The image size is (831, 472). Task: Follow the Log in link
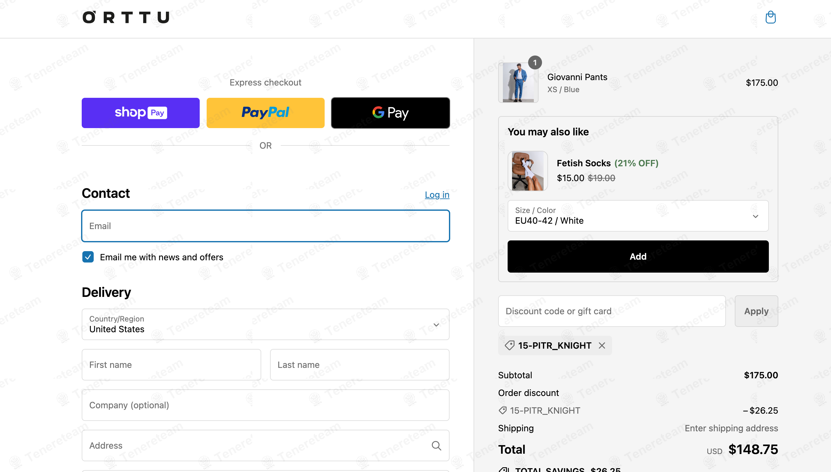tap(437, 194)
